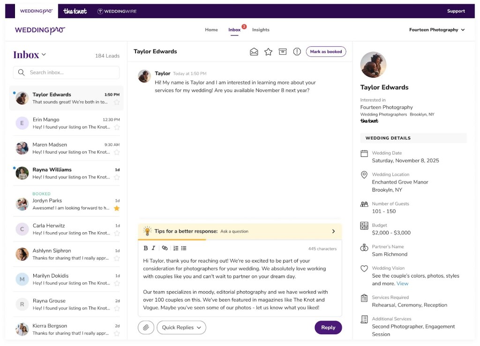The image size is (480, 346).
Task: Switch to the WeddingPro tab in top bar
Action: [x=37, y=11]
